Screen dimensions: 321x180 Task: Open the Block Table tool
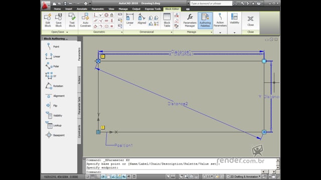[167, 20]
